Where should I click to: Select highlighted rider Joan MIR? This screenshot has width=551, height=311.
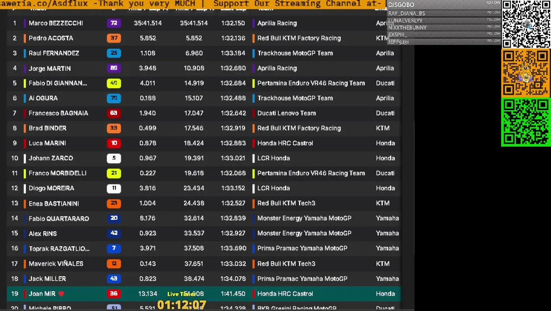click(x=42, y=294)
